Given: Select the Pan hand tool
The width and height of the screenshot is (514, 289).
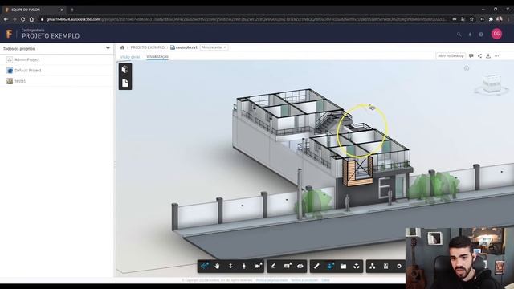Looking at the screenshot, I should tap(217, 266).
